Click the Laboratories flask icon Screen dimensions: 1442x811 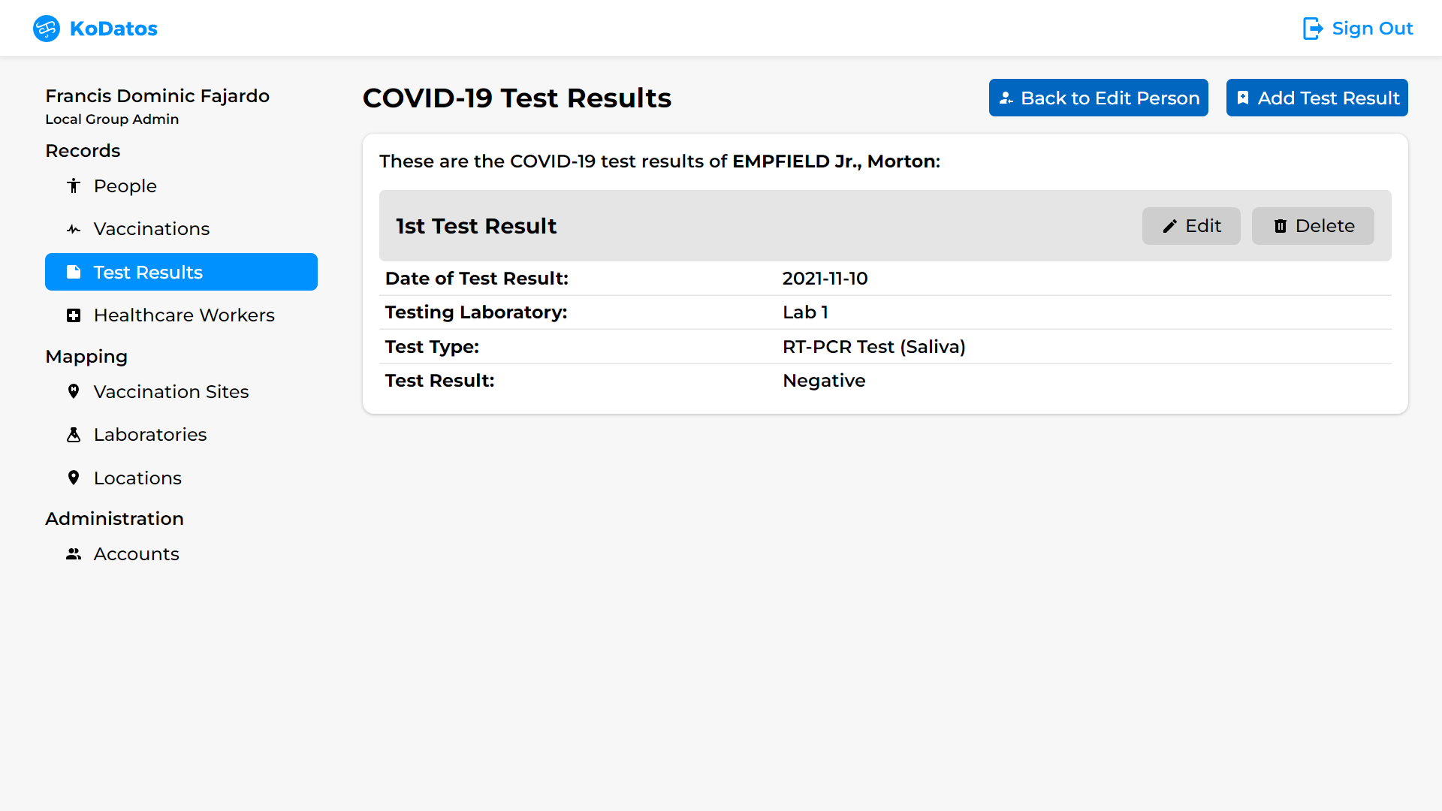click(x=74, y=435)
